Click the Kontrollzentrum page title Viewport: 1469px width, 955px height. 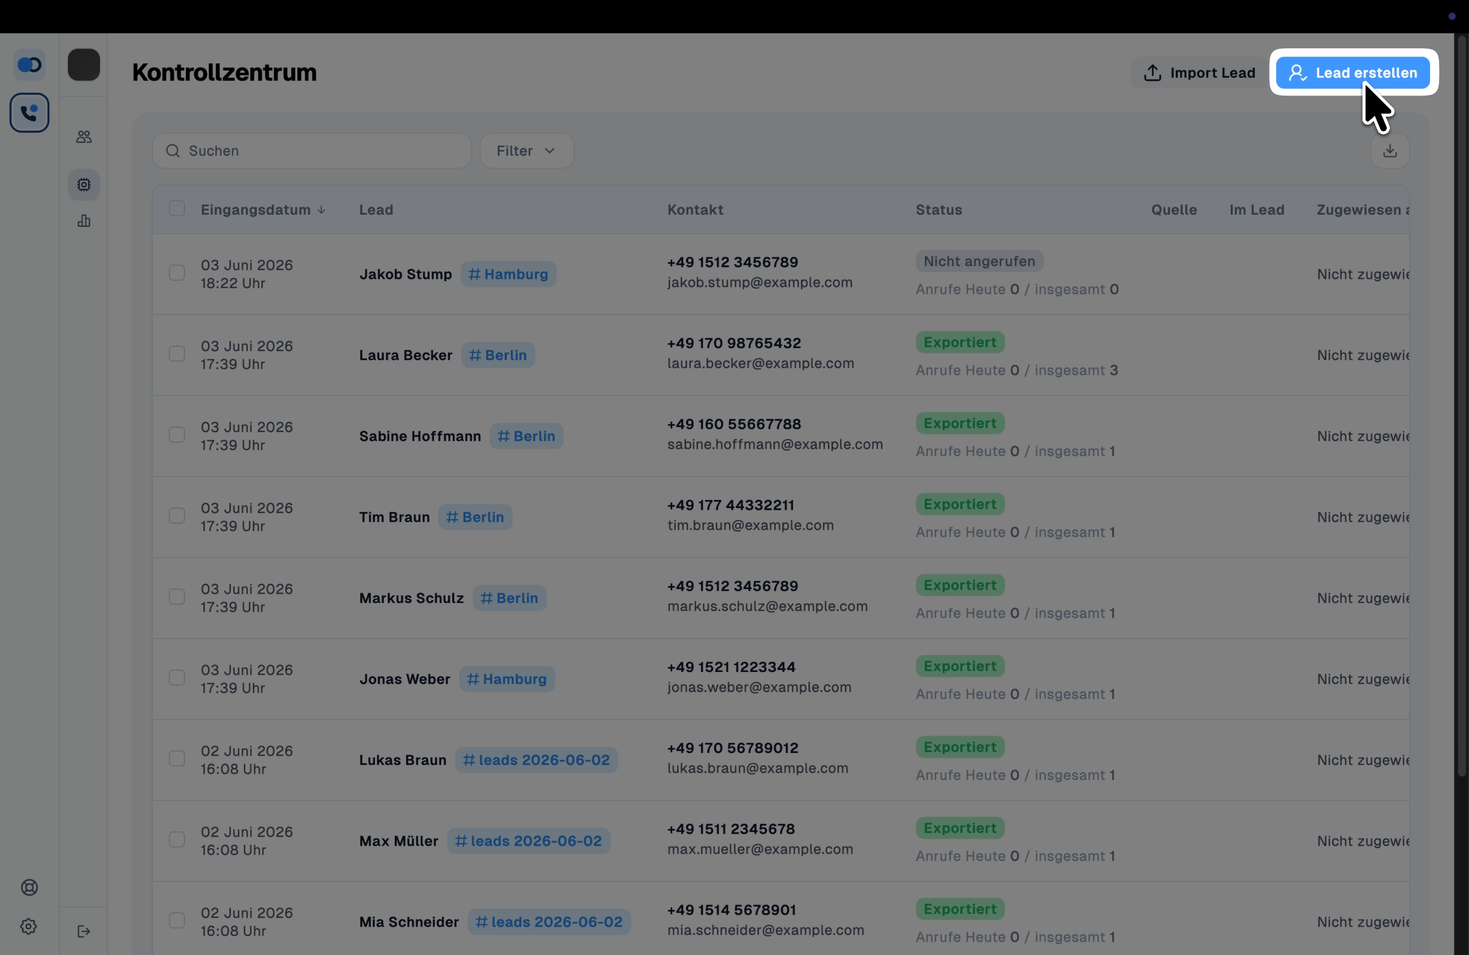(224, 72)
